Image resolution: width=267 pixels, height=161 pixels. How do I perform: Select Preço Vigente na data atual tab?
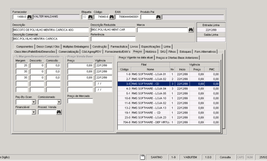[136, 58]
